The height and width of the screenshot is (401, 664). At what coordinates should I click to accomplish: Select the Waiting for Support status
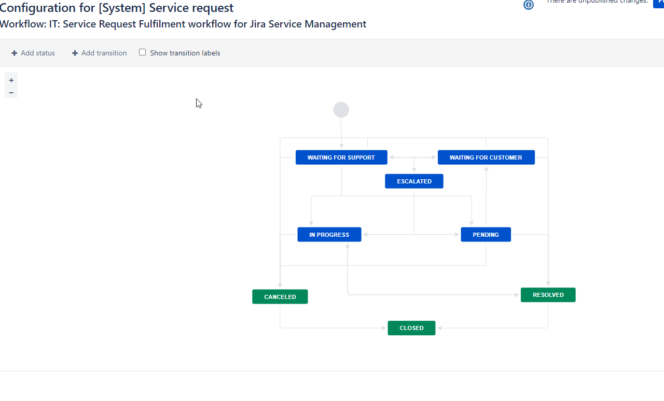[x=341, y=157]
